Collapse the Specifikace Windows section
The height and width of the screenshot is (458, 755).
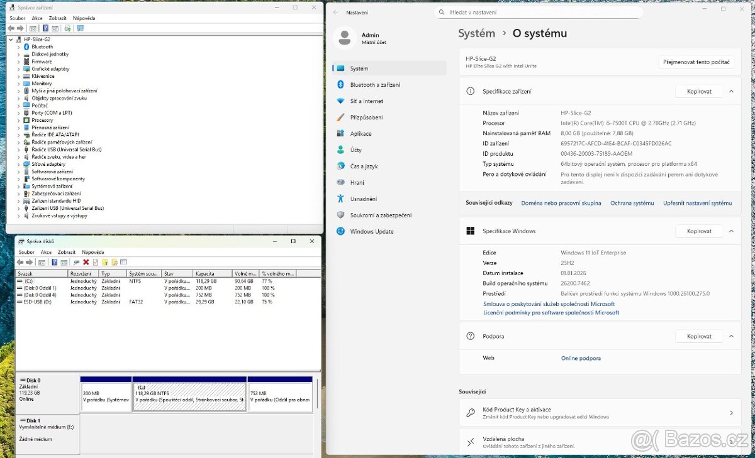[731, 231]
